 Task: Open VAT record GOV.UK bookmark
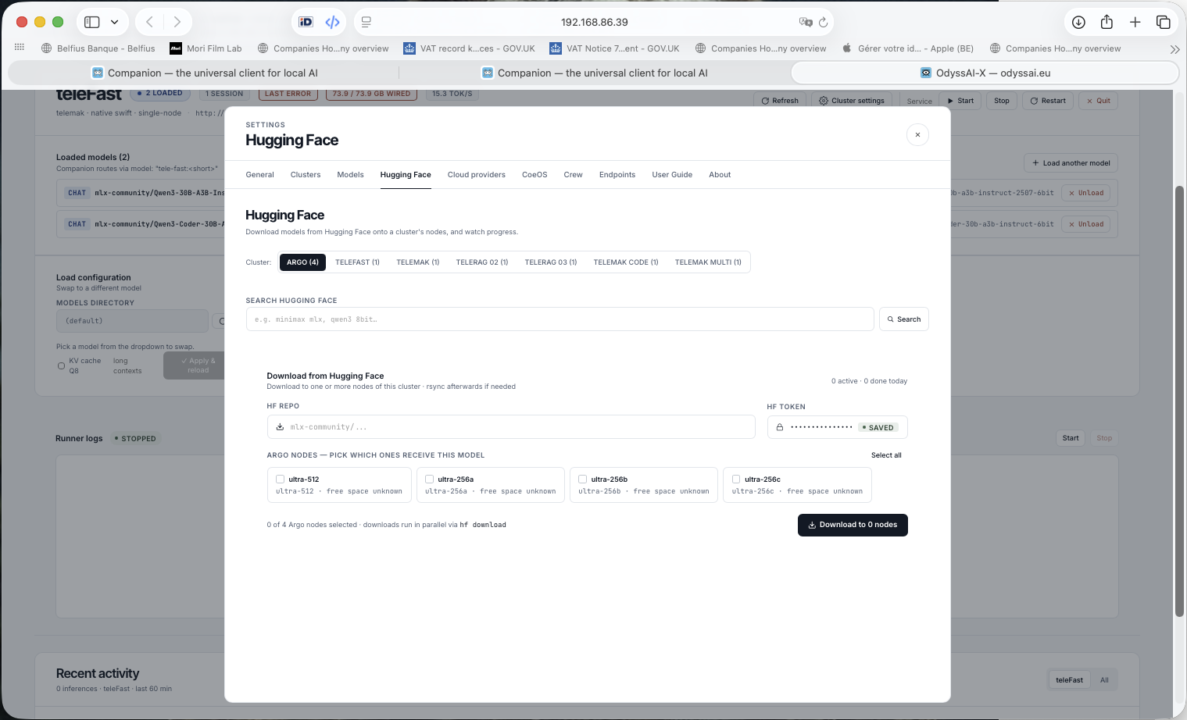click(x=469, y=48)
